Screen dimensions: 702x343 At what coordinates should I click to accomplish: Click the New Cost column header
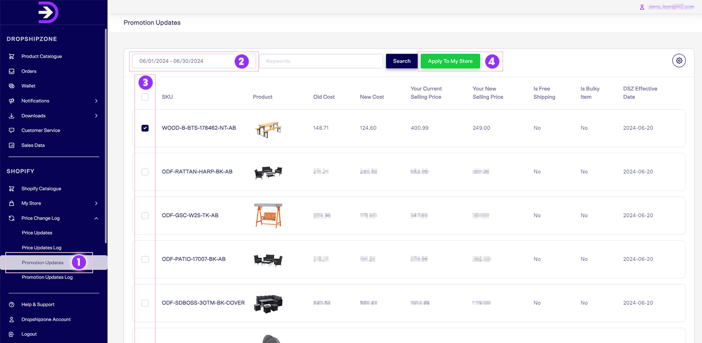pos(372,97)
